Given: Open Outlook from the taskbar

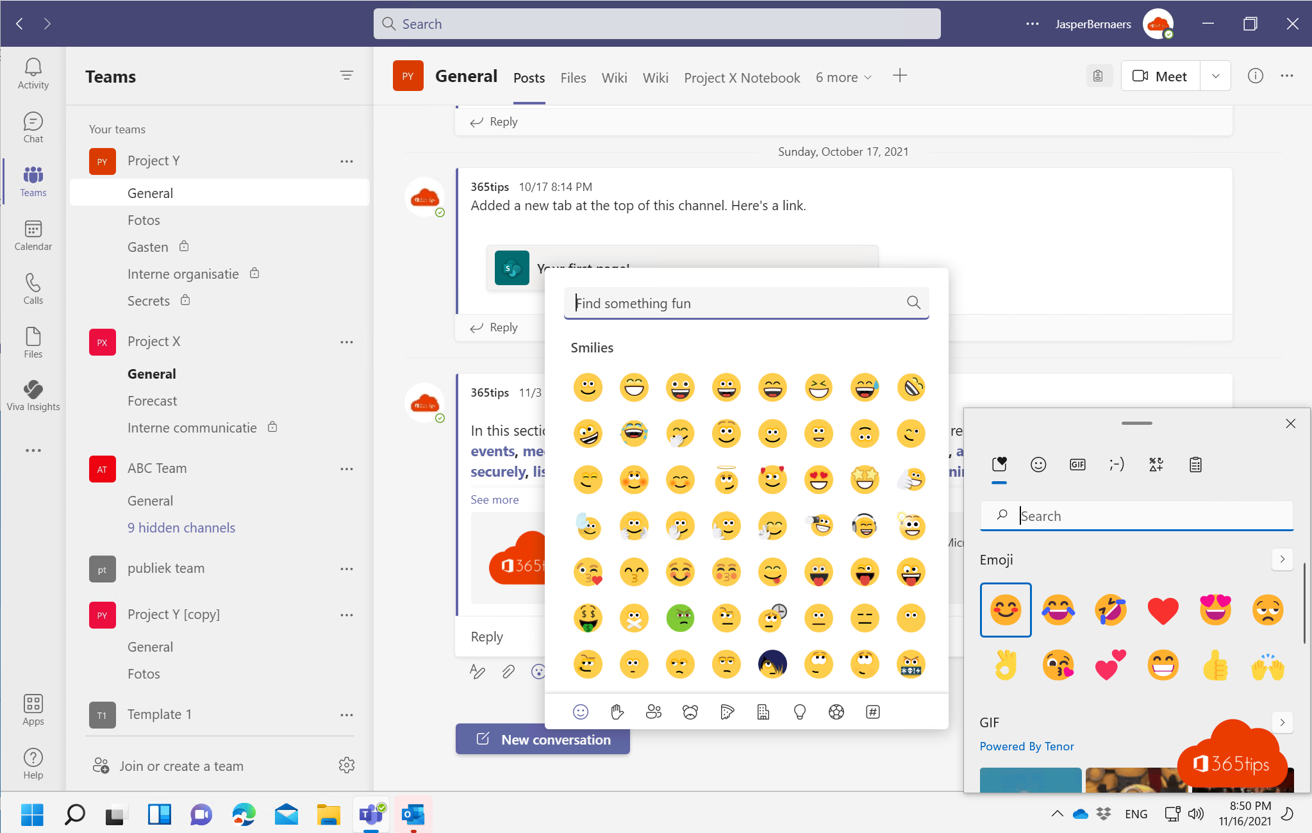Looking at the screenshot, I should coord(413,814).
